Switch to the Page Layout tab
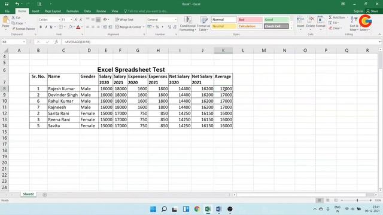This screenshot has height=215, width=383. pyautogui.click(x=53, y=11)
